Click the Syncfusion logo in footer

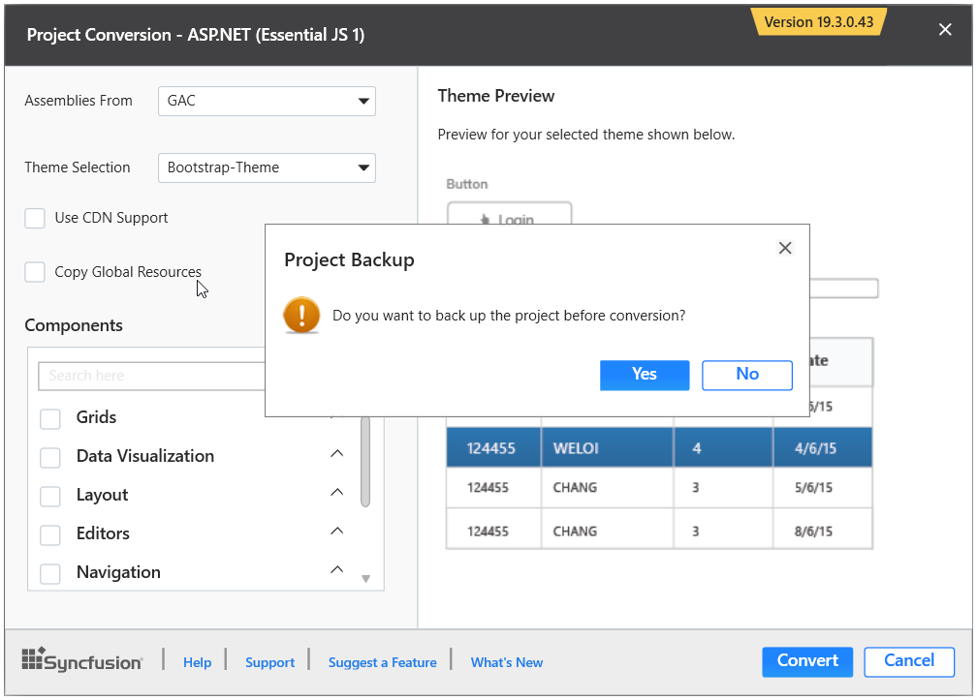click(82, 661)
